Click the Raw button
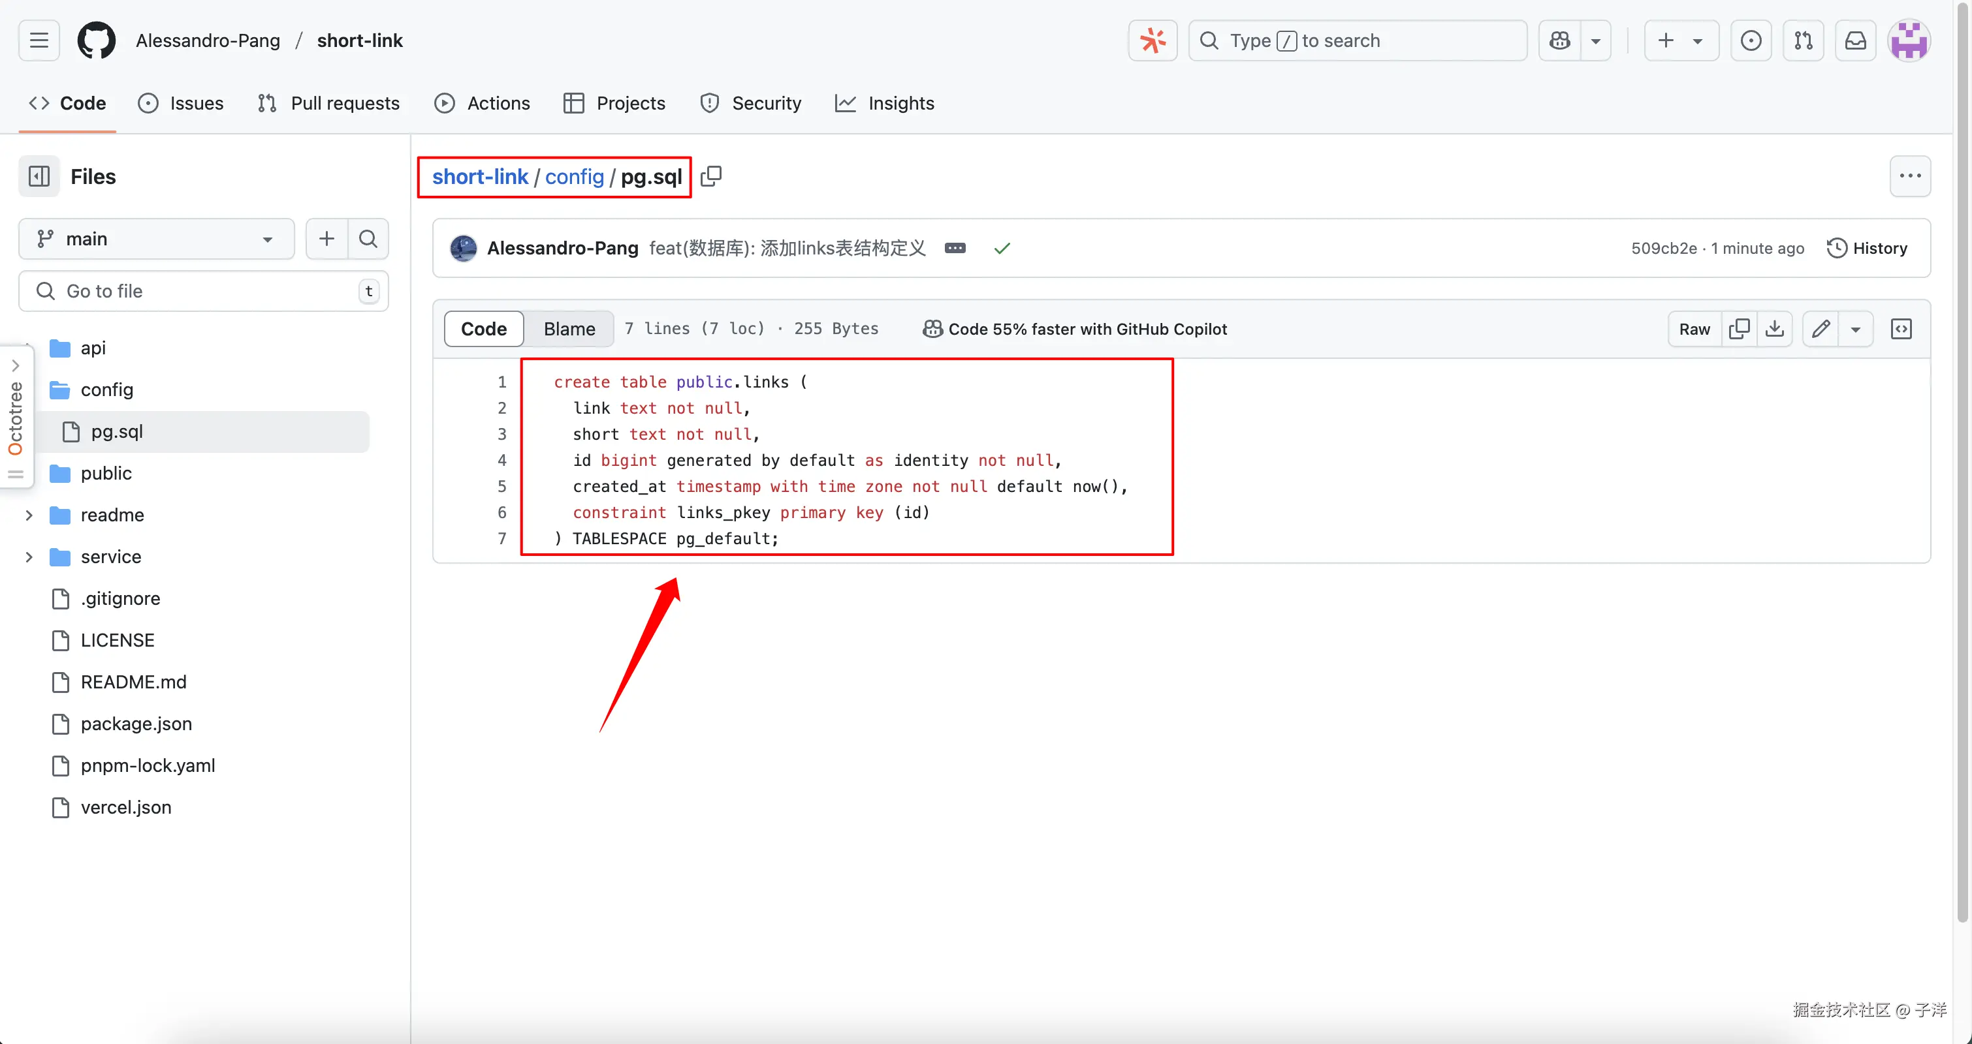The height and width of the screenshot is (1044, 1972). [1694, 329]
